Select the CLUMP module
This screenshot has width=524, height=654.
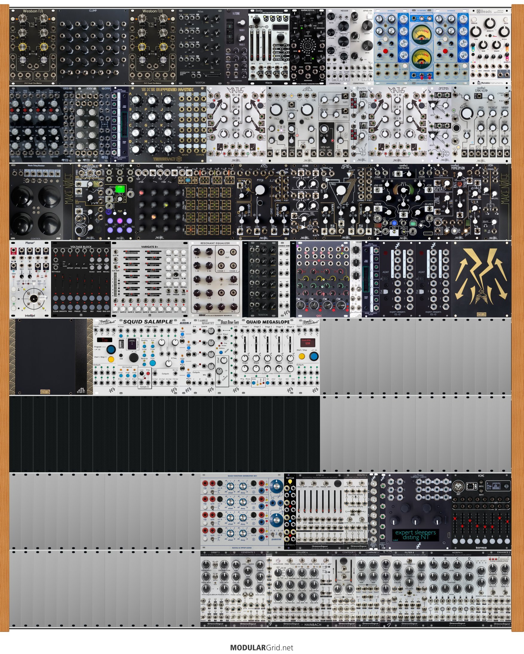click(93, 47)
